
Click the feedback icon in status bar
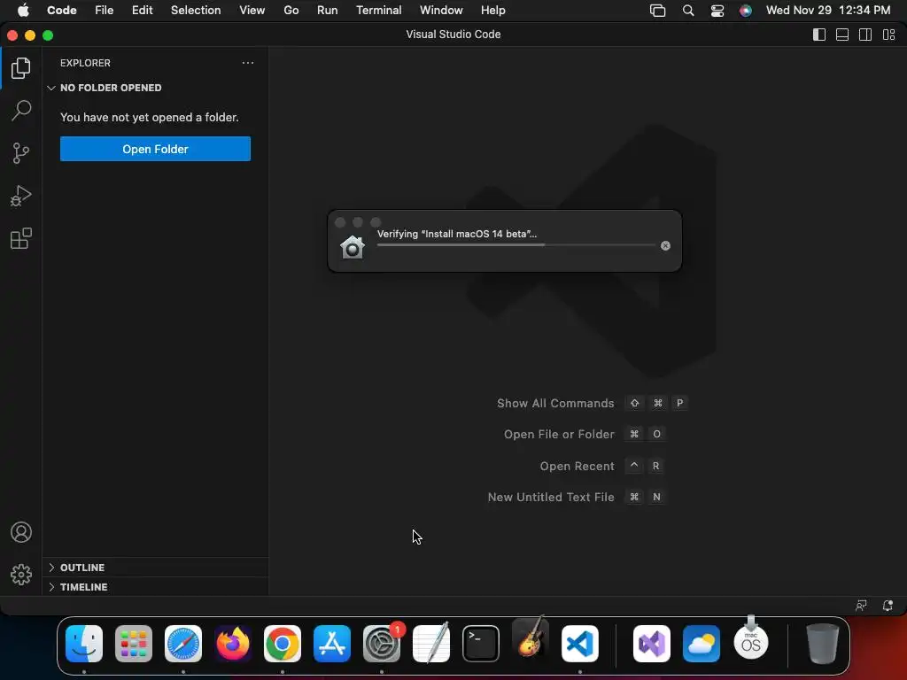tap(861, 606)
